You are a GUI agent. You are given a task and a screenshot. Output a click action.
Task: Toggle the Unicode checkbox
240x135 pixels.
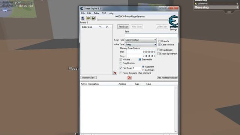point(160,41)
